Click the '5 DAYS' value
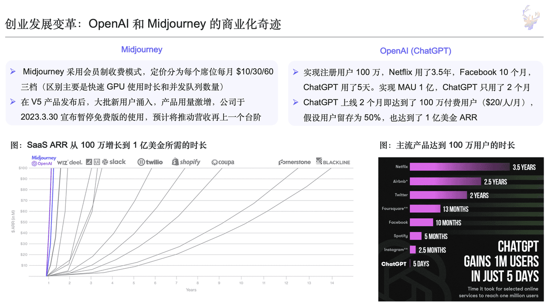Viewport: 558px width, 307px height. [421, 264]
